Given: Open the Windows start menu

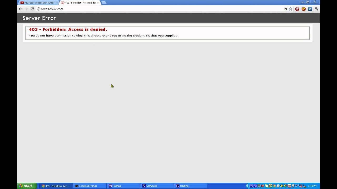Looking at the screenshot, I should point(27,186).
